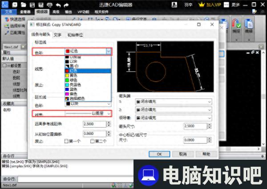Select 线型比例 row in properties panel
The height and width of the screenshot is (189, 267).
[15, 90]
